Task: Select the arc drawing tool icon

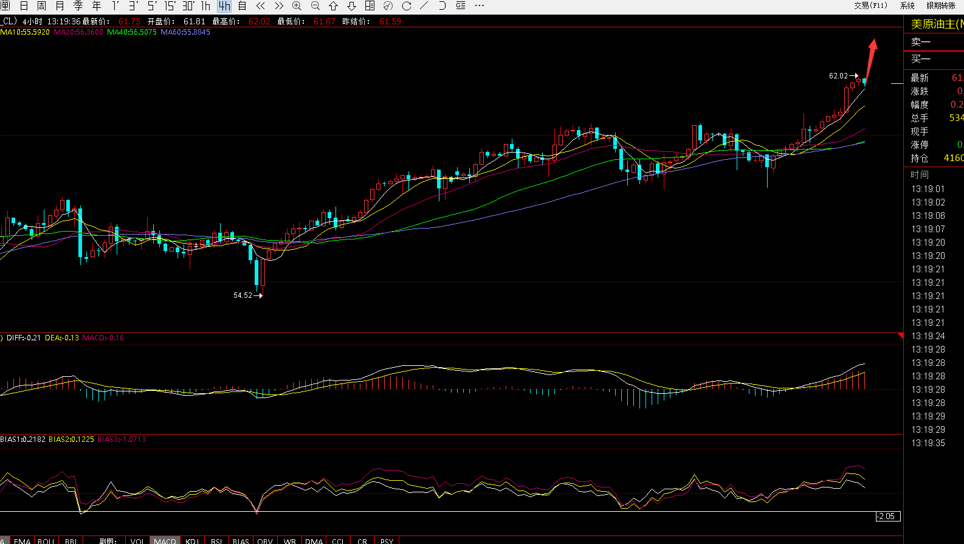Action: (442, 5)
